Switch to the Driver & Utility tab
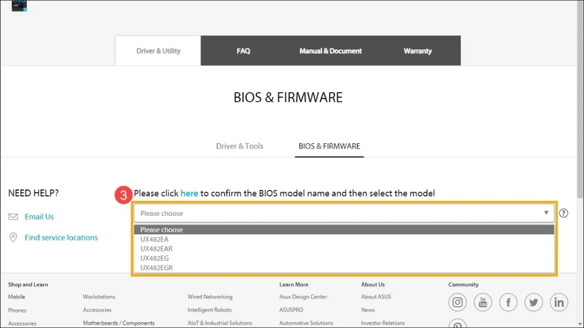 pos(158,51)
